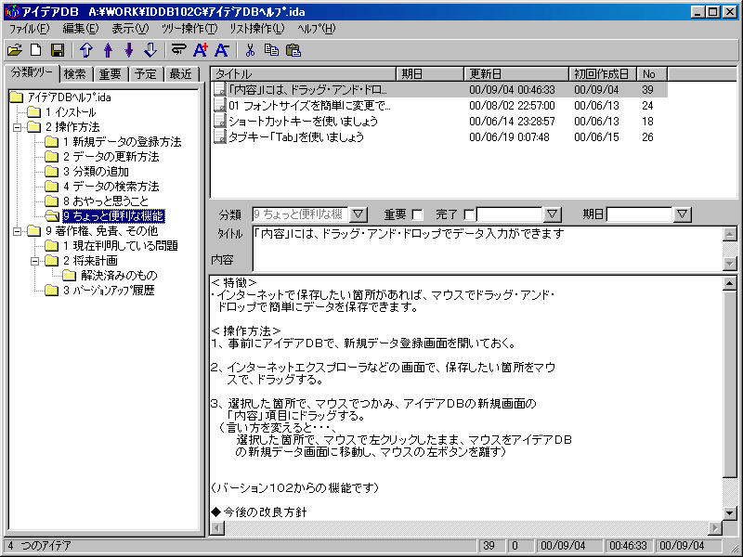Image resolution: width=743 pixels, height=557 pixels.
Task: Select tree item 3 バージョンアップ履歴
Action: pos(109,291)
